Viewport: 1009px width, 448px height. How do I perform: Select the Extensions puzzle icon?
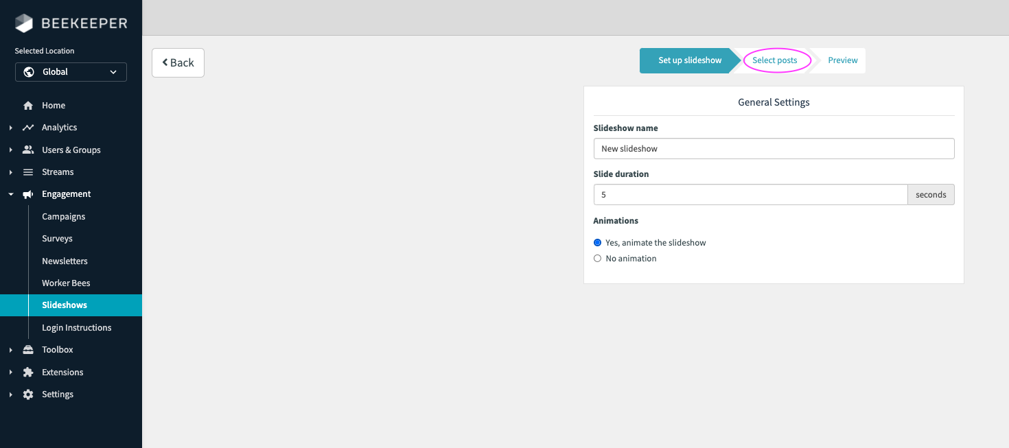[27, 371]
